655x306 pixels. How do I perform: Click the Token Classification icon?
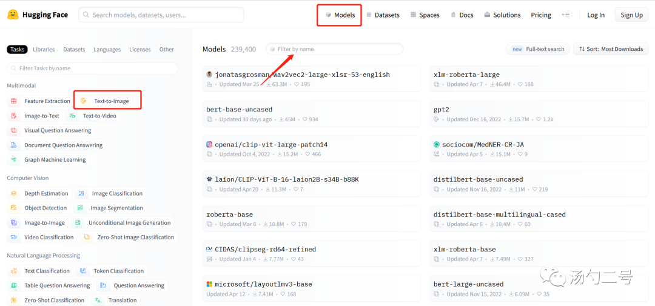click(x=82, y=271)
